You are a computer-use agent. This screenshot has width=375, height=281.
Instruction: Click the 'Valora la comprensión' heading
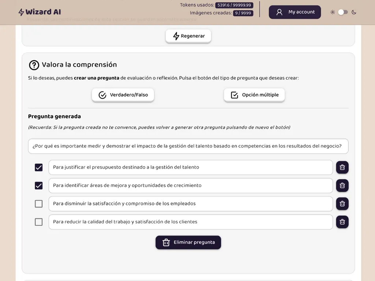pos(79,65)
